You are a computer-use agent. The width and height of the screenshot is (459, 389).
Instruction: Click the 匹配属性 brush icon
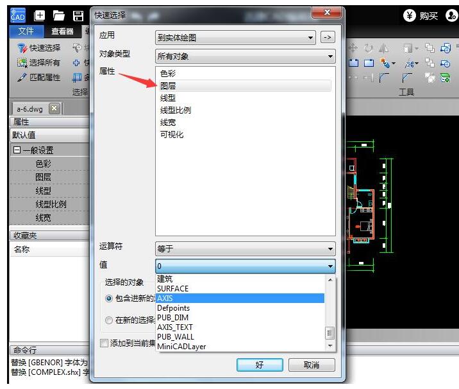[22, 77]
